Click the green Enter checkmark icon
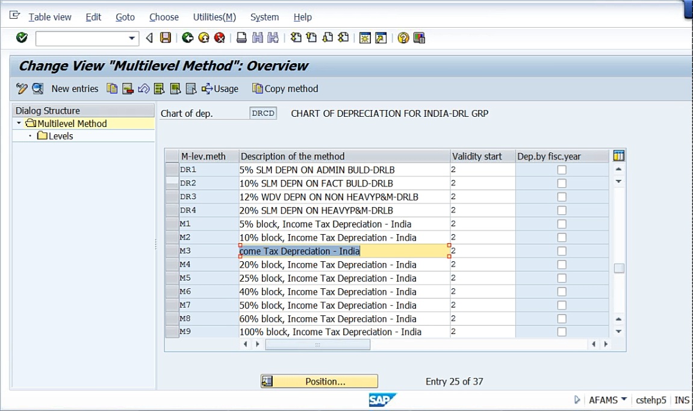693x411 pixels. [x=22, y=38]
